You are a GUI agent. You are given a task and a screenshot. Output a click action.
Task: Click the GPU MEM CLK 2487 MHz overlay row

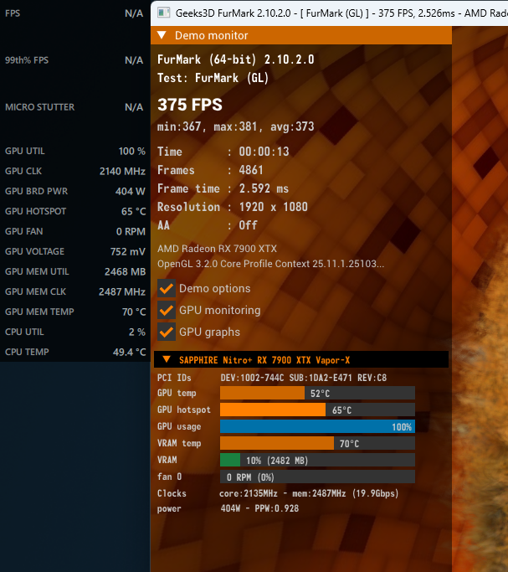pyautogui.click(x=75, y=291)
